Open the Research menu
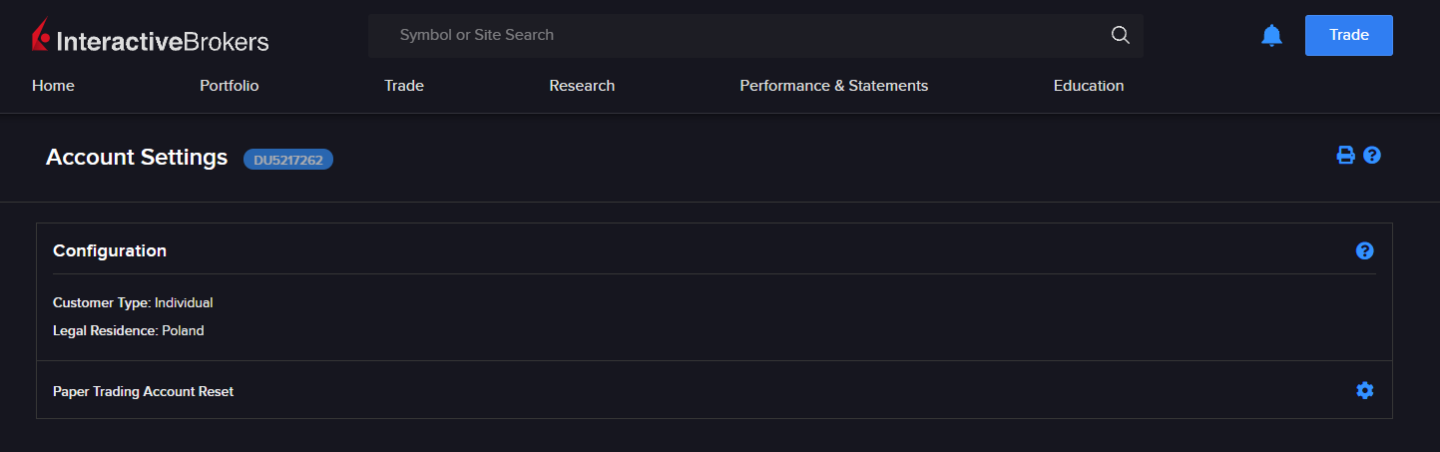The width and height of the screenshot is (1440, 452). point(582,86)
